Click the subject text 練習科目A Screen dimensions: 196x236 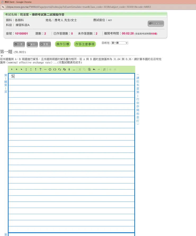point(23,25)
